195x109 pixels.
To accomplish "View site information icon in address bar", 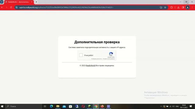I will [16, 7].
